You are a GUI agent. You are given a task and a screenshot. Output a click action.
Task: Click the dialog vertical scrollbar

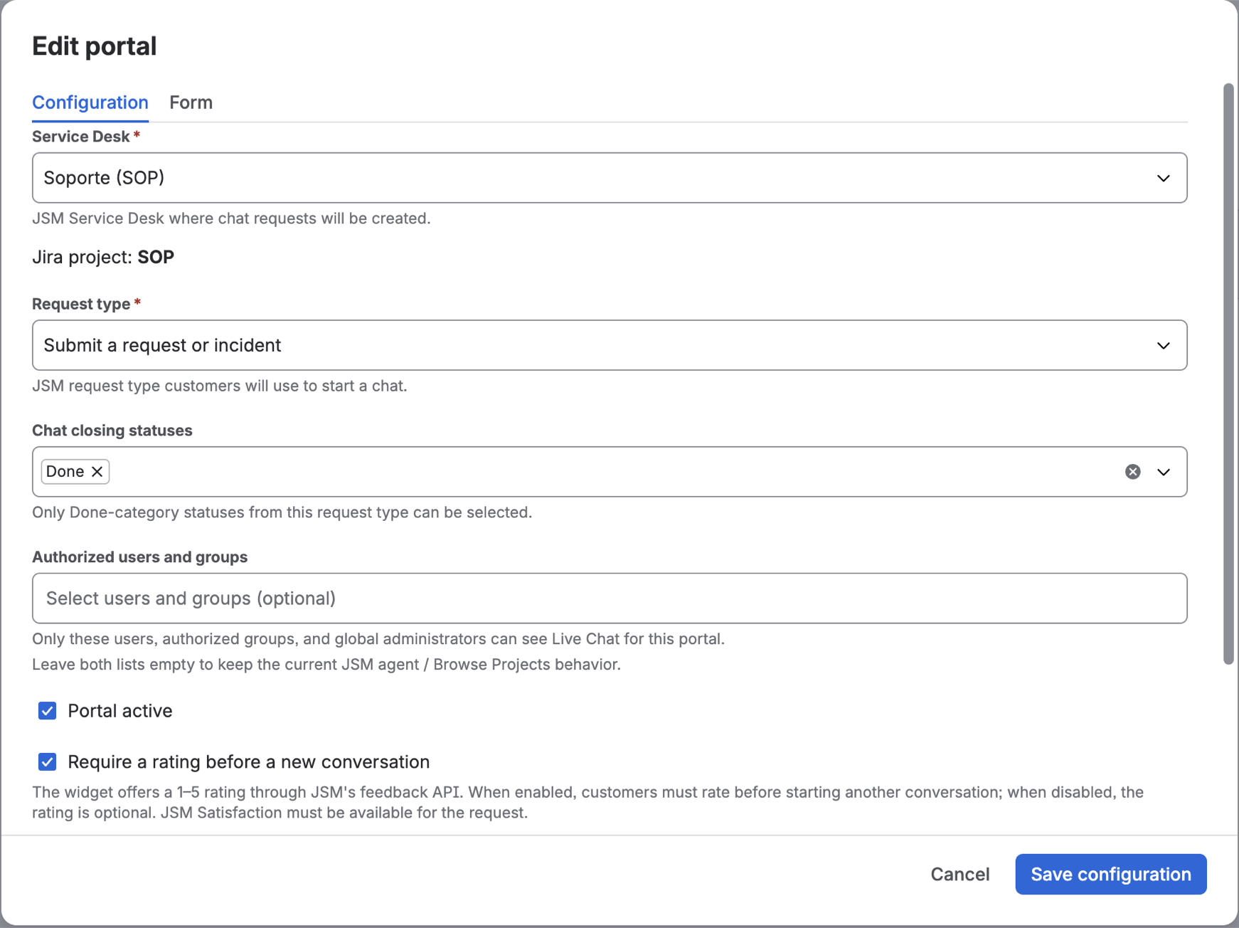[x=1228, y=374]
